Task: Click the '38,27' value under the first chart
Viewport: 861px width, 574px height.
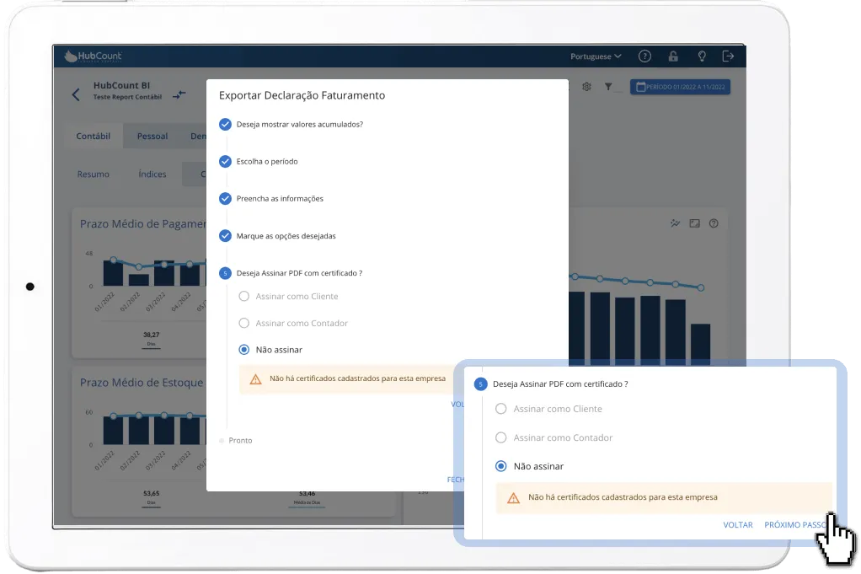Action: (x=151, y=335)
